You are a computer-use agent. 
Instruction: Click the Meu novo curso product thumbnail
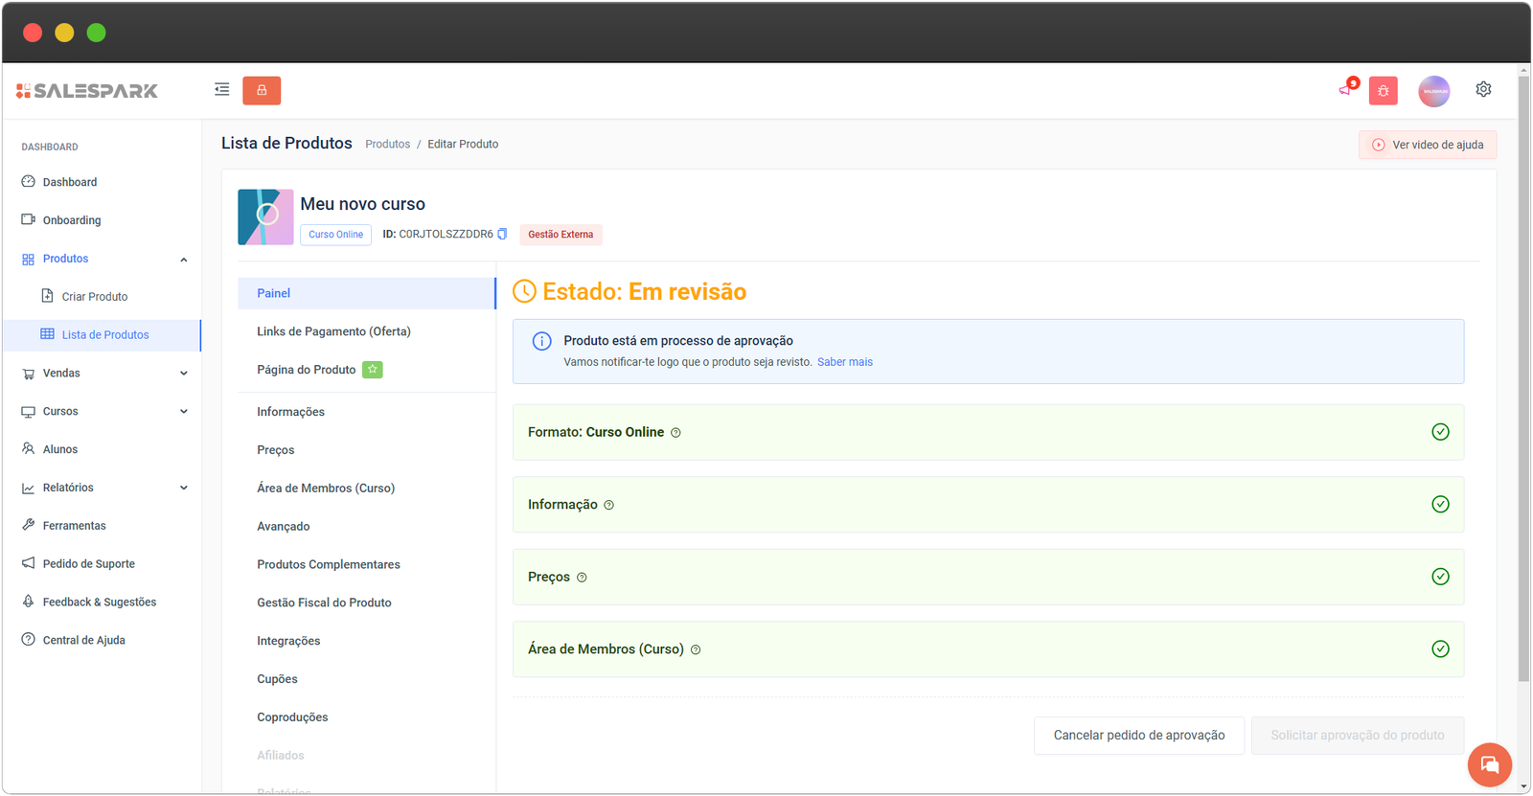(x=265, y=217)
